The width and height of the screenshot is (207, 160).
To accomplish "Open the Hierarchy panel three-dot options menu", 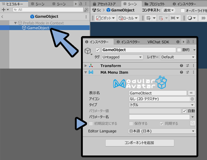I will [86, 4].
